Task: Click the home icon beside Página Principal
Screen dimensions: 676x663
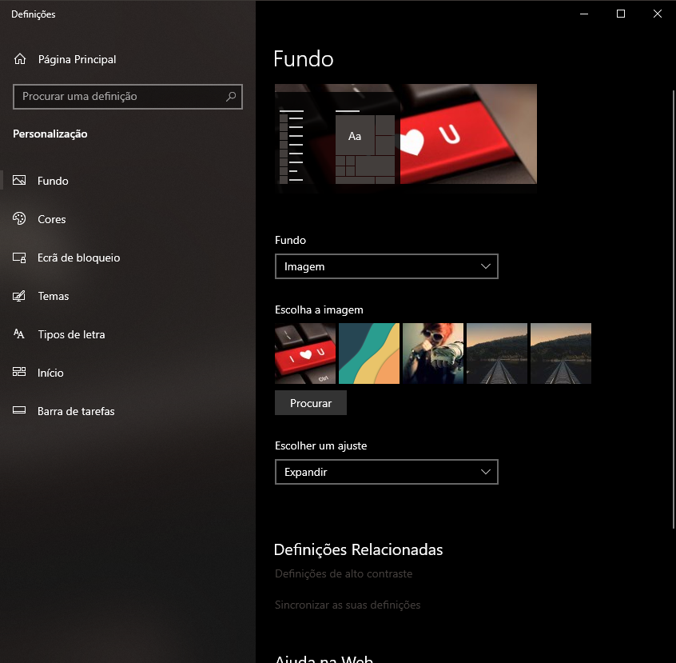Action: coord(20,59)
